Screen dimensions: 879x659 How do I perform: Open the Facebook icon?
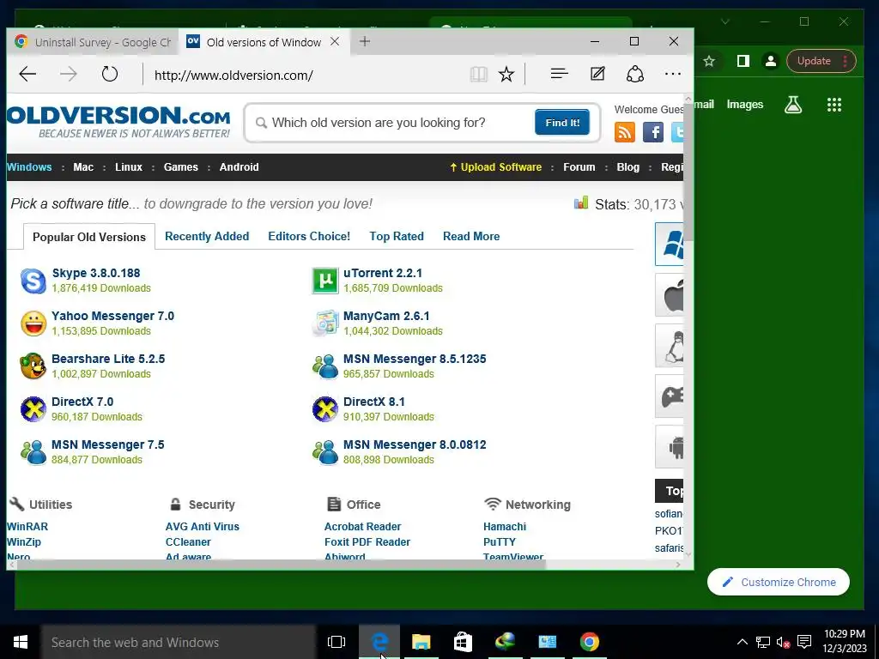click(653, 132)
